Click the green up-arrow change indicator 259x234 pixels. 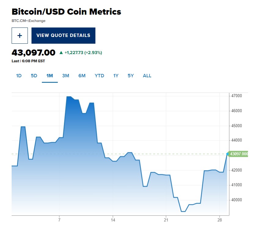pos(61,53)
